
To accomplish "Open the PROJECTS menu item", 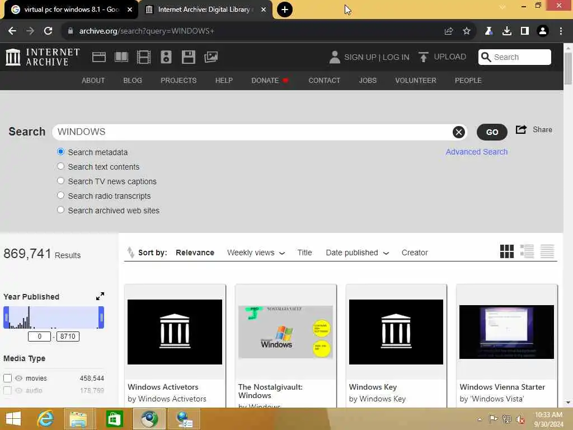I will 179,81.
